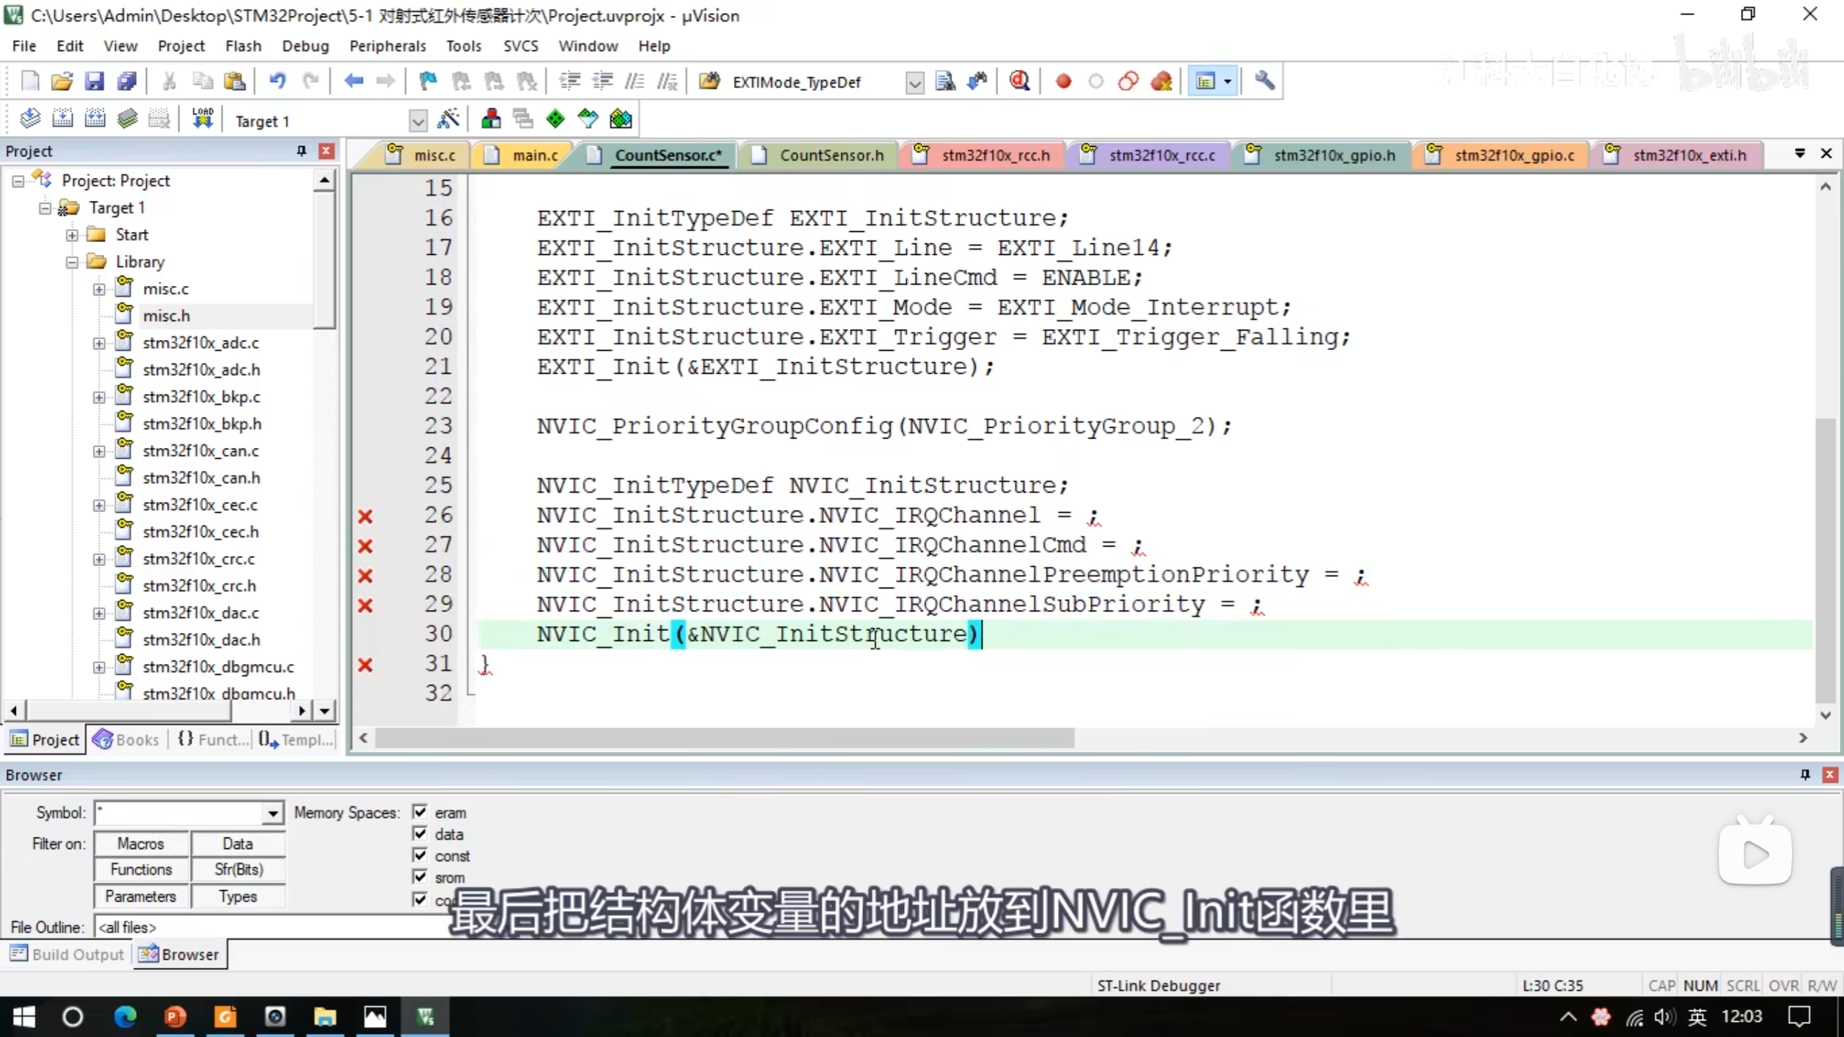
Task: Click the Undo arrow icon
Action: pyautogui.click(x=277, y=81)
